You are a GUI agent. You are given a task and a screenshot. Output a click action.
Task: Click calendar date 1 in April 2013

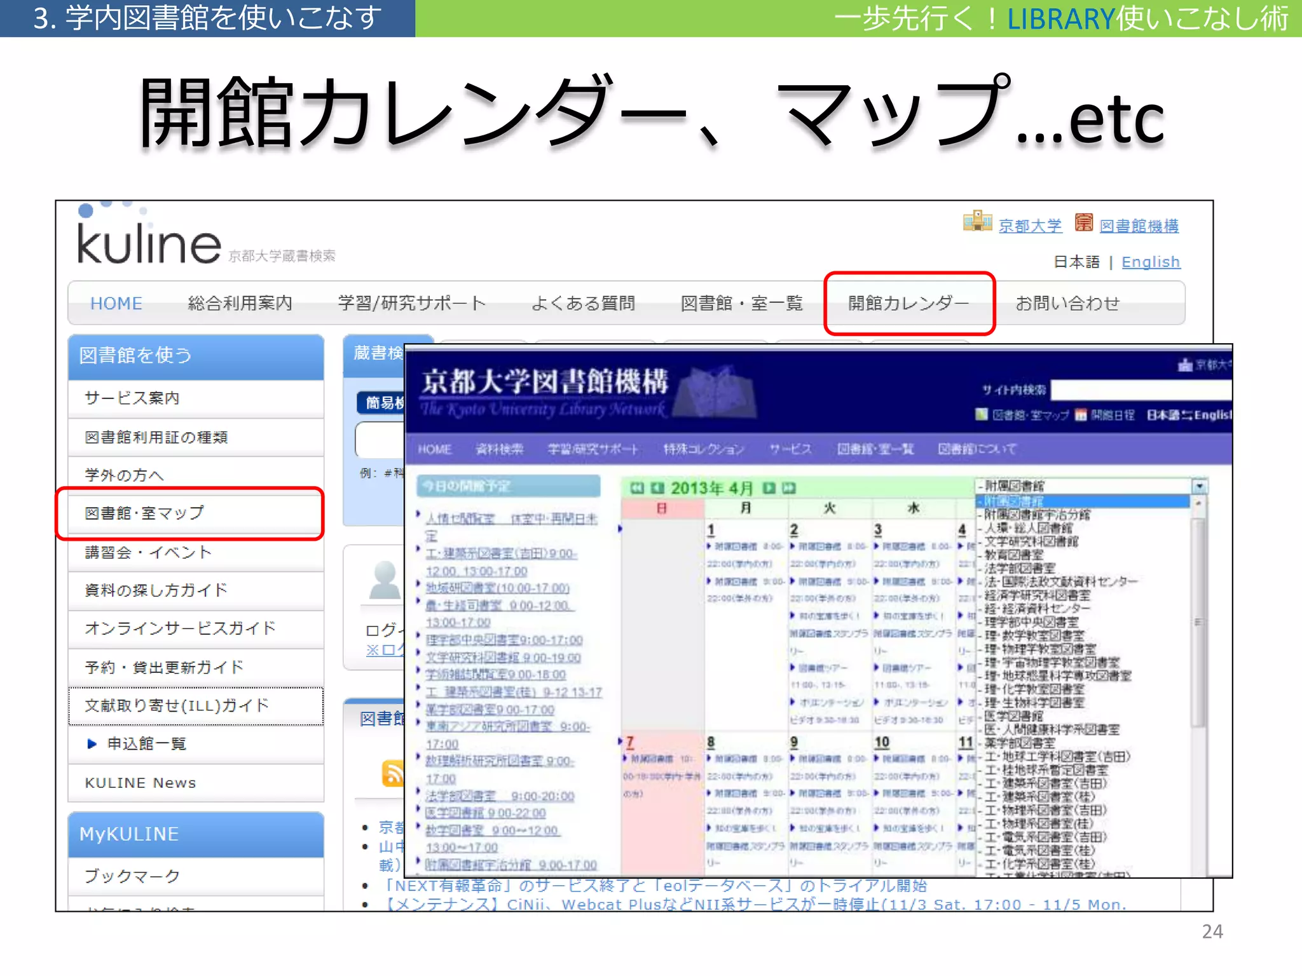click(x=711, y=529)
